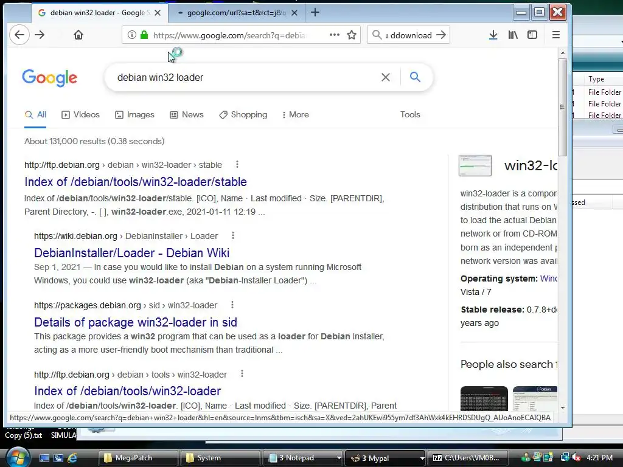This screenshot has height=467, width=623.
Task: Click Switch between windows quick launch icon
Action: [x=58, y=458]
